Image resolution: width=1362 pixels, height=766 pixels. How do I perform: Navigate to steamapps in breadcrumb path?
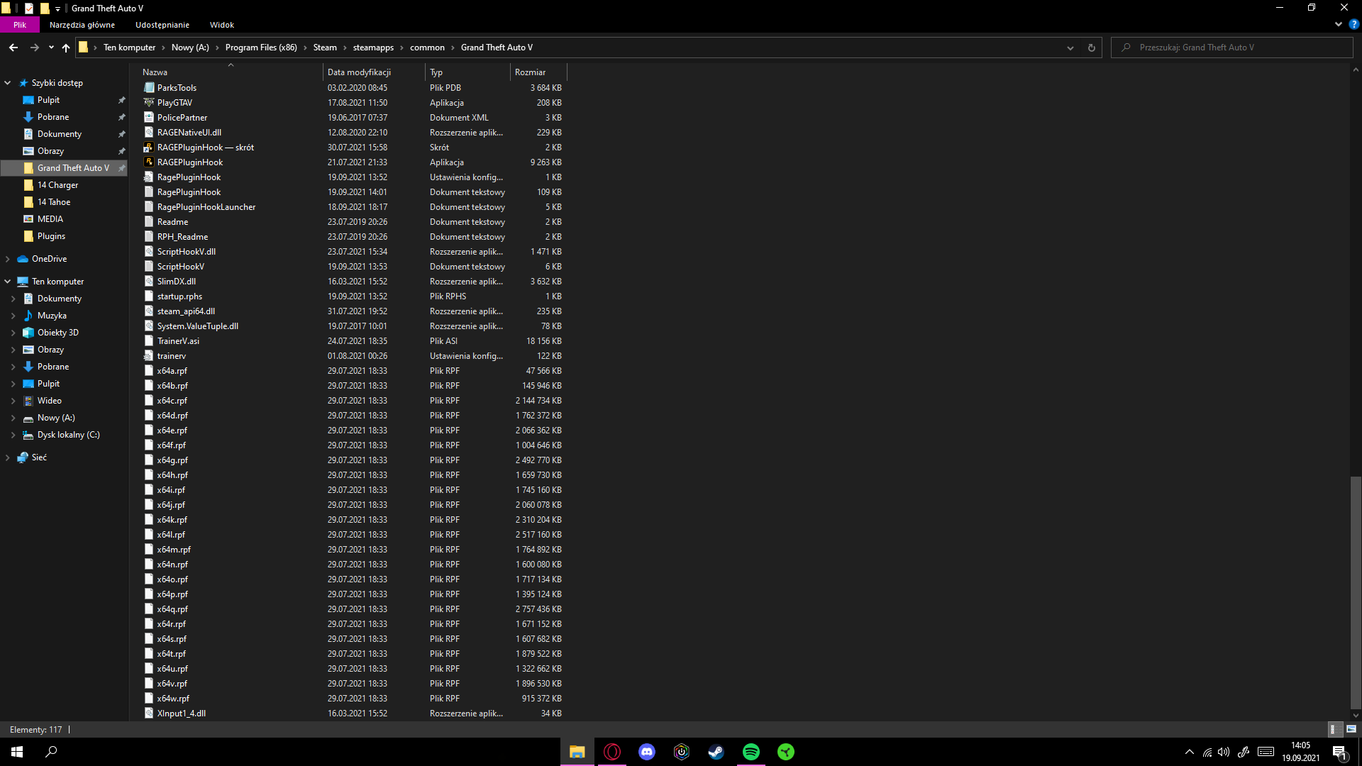click(373, 48)
